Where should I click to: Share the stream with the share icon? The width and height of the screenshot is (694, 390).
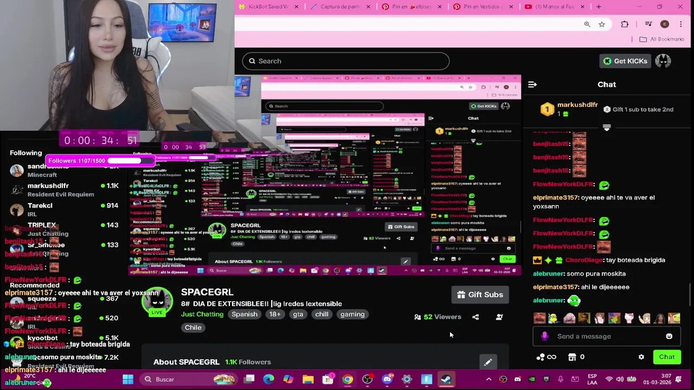(475, 317)
